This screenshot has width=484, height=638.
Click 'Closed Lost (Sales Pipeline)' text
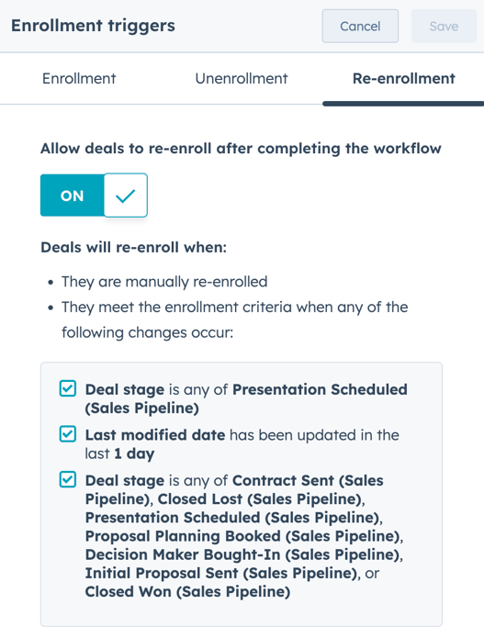coord(259,498)
